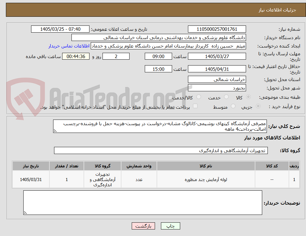Click the unit cell عدد
Screen dimensions: 306x236
coord(139,179)
